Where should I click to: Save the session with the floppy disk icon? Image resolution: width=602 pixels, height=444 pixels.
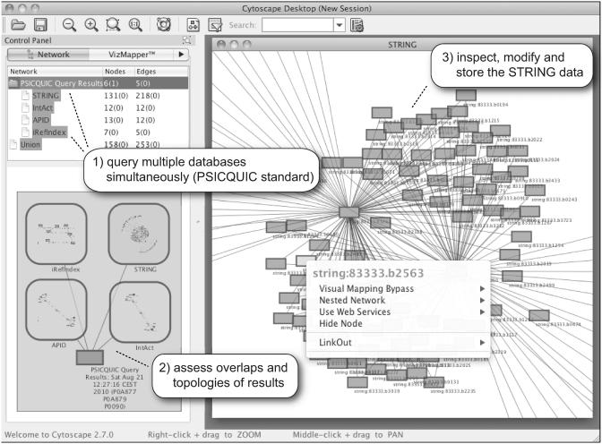(40, 25)
